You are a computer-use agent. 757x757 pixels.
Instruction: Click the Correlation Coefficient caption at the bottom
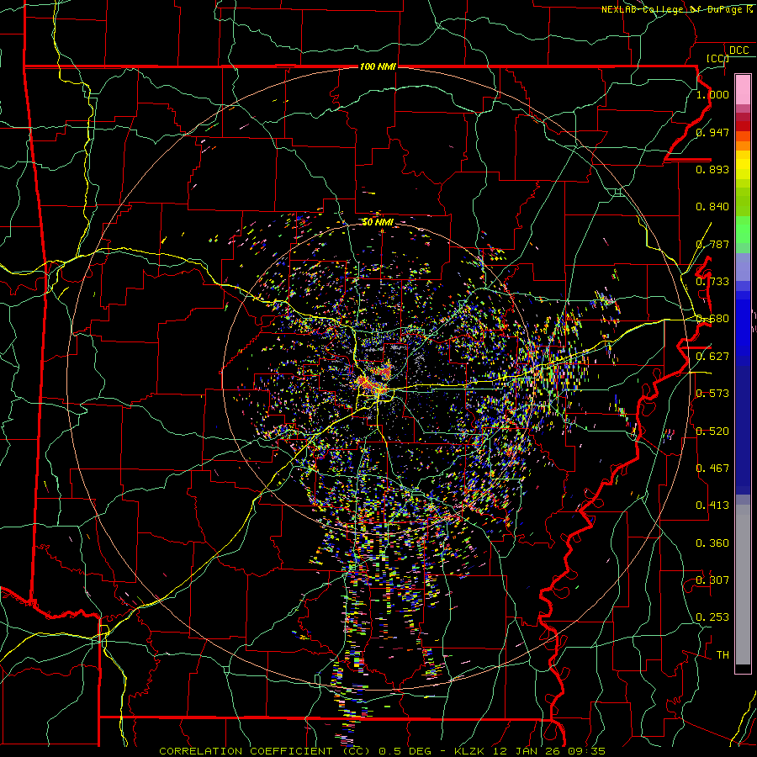click(383, 751)
